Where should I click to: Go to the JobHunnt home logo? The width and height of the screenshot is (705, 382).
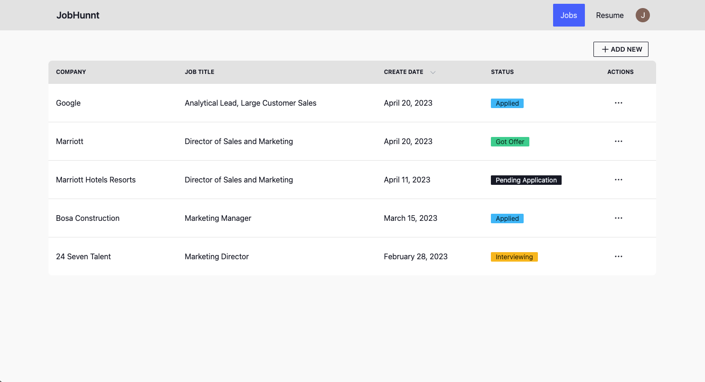click(78, 15)
